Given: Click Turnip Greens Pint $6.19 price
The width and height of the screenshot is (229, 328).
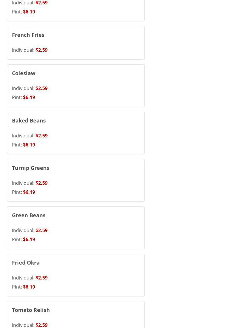Looking at the screenshot, I should click(29, 192).
